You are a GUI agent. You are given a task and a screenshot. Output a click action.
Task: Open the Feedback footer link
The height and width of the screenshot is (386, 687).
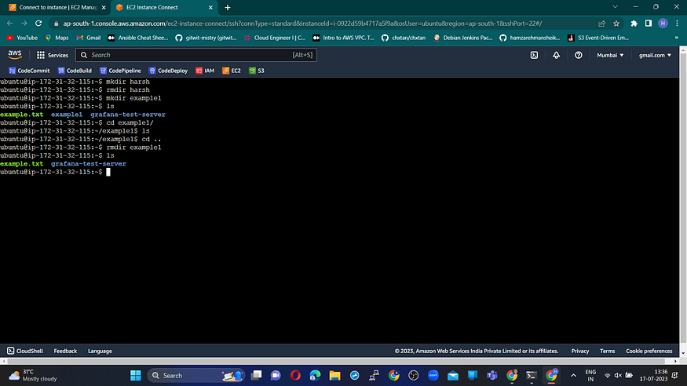coord(65,351)
